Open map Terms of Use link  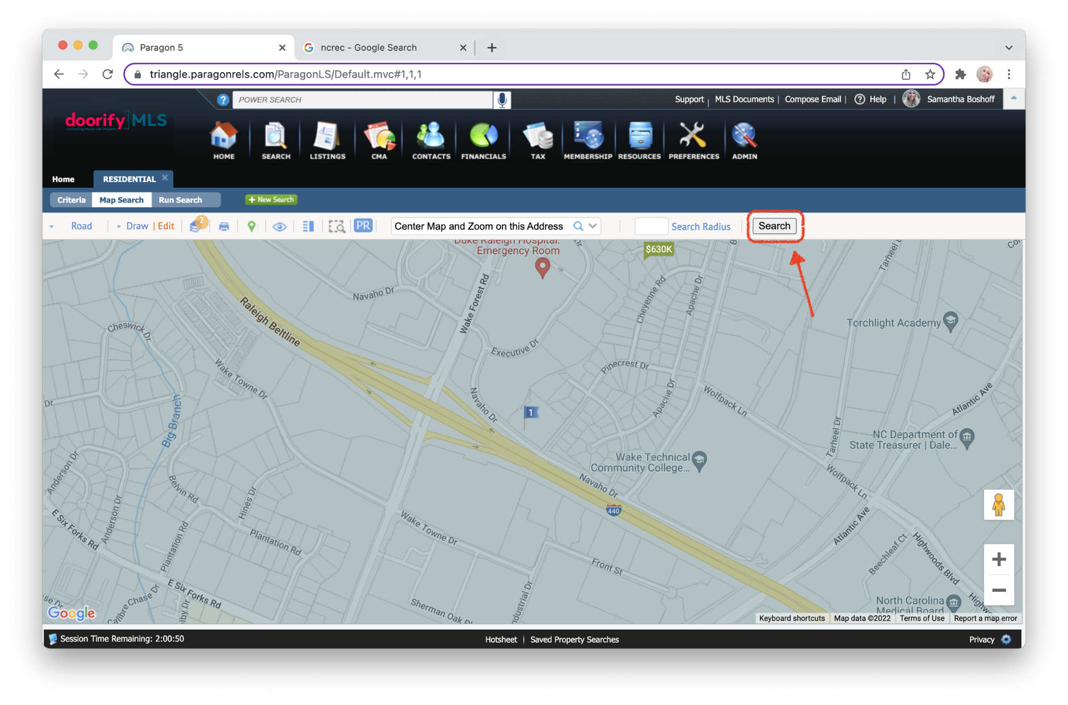pos(922,618)
